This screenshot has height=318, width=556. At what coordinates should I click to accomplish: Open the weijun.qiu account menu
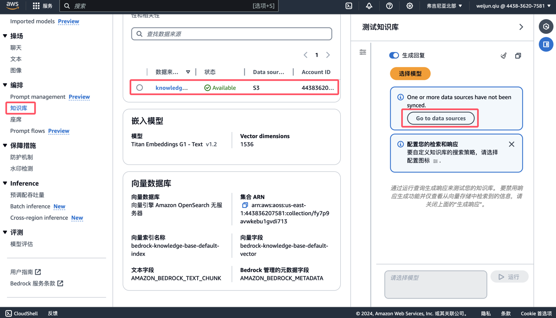point(513,6)
